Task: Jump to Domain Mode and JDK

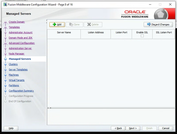Action: (21, 38)
